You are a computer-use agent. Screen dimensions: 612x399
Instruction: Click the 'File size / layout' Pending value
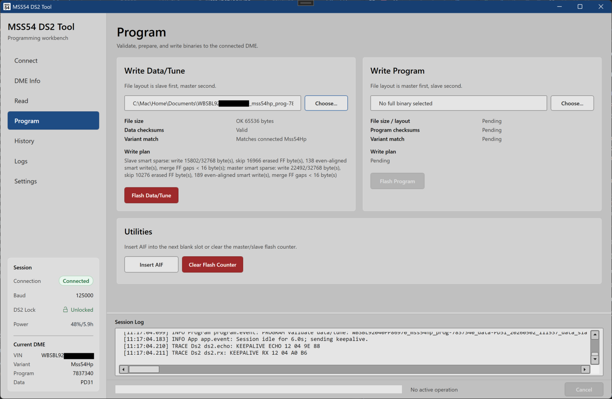pyautogui.click(x=492, y=121)
